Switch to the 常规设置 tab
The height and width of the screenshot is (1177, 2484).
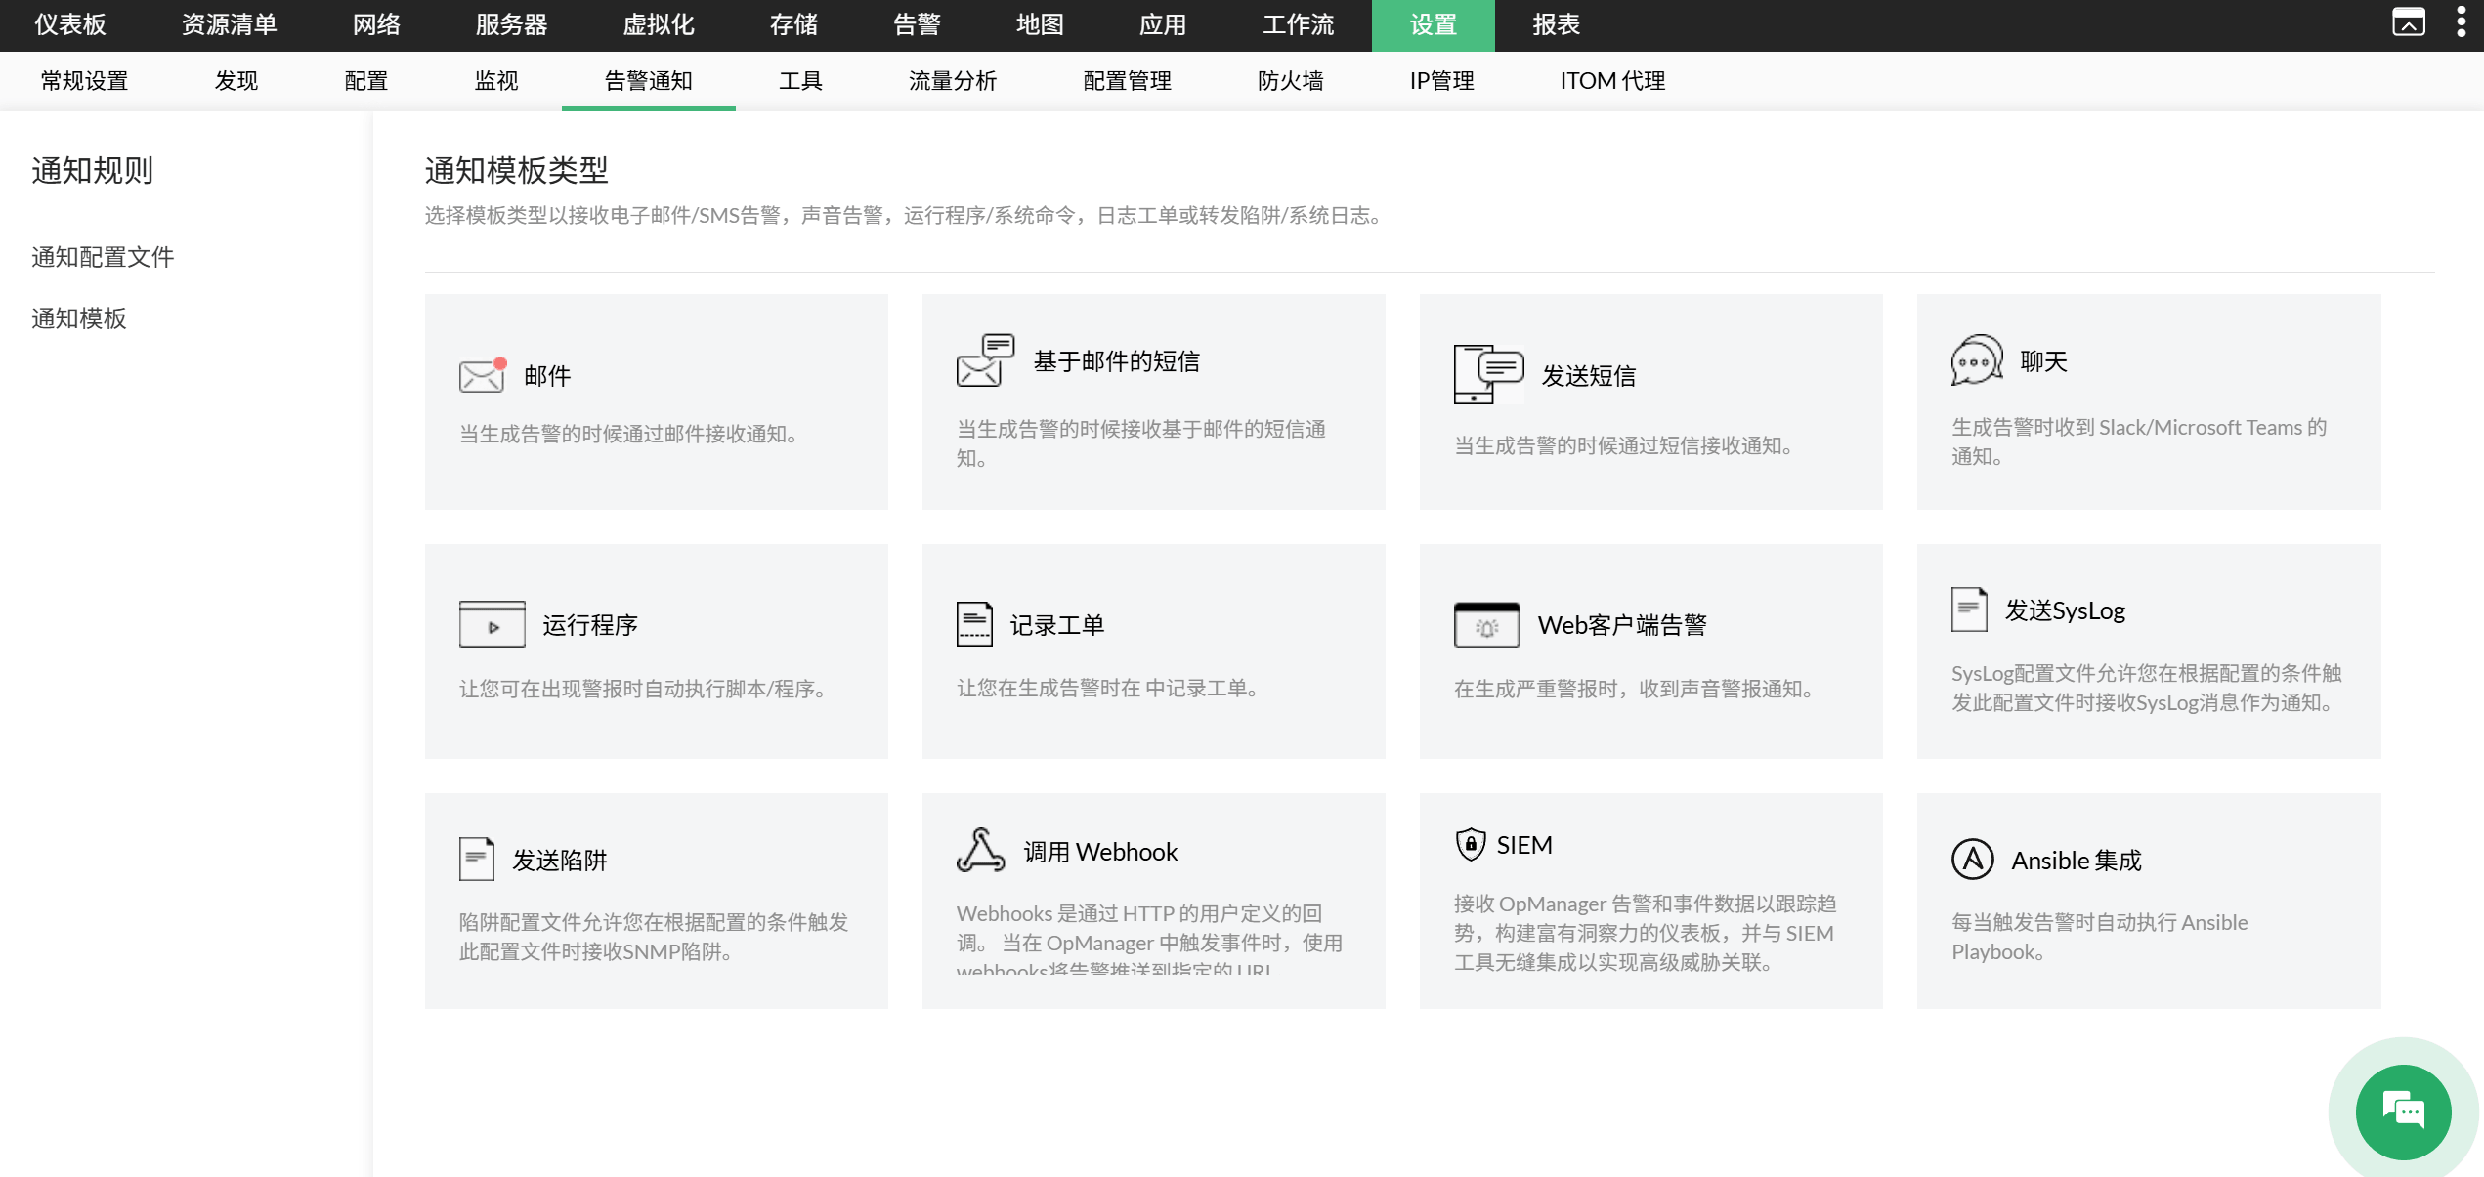[85, 80]
